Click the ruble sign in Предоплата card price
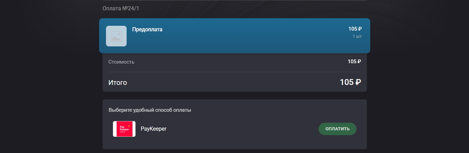 pos(360,29)
